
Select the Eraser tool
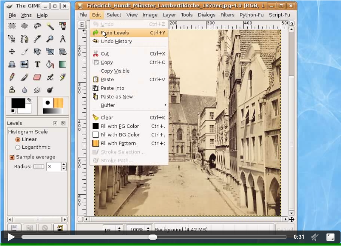pos(37,77)
